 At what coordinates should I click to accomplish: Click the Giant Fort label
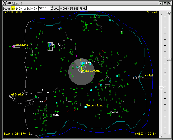[x=56, y=45]
